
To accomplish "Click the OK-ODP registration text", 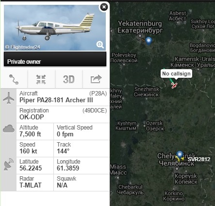I will pos(32,117).
